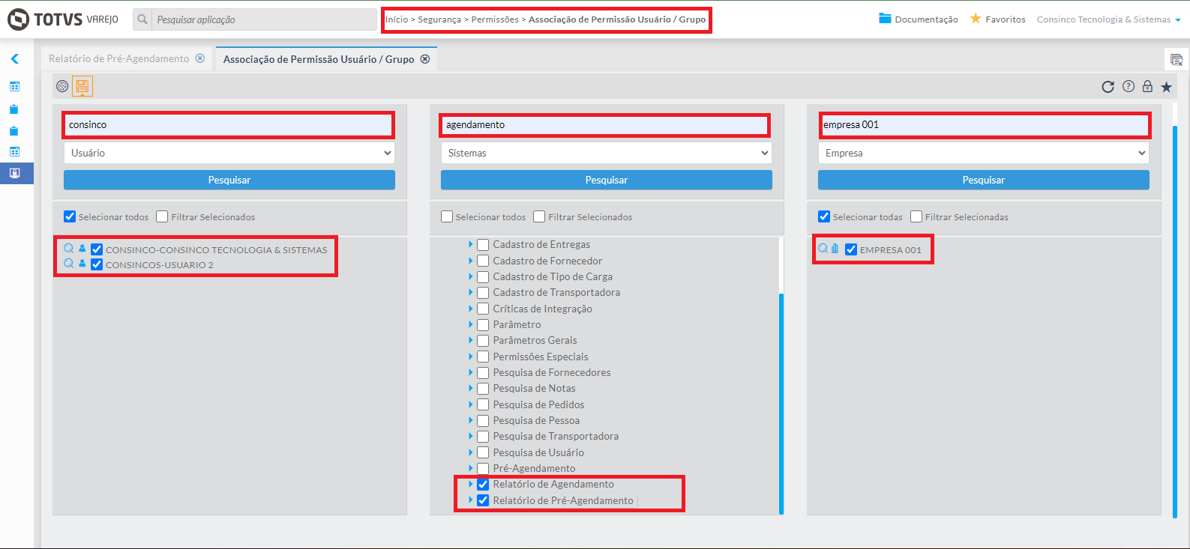Expand the Relatório de Agendamento node
The height and width of the screenshot is (549, 1190).
(x=470, y=484)
